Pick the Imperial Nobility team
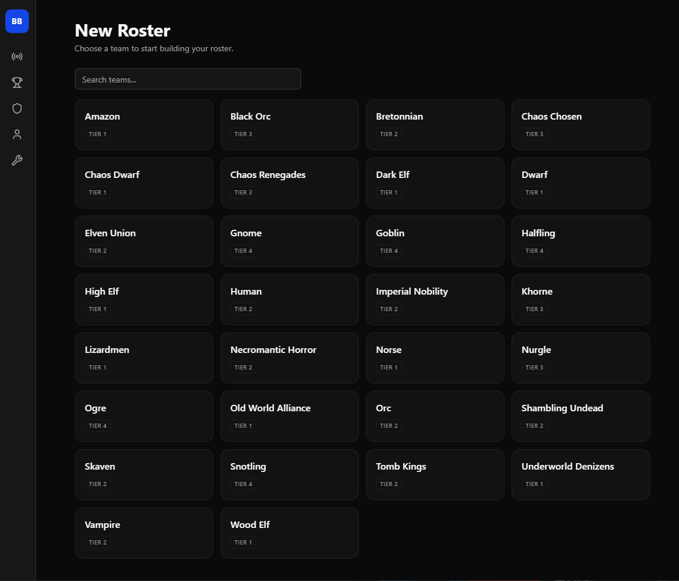679x581 pixels. 435,299
